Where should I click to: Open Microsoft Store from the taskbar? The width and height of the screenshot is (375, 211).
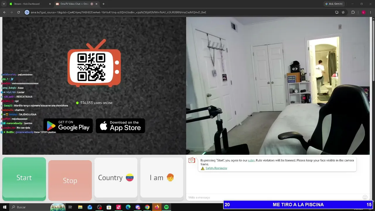(109, 207)
